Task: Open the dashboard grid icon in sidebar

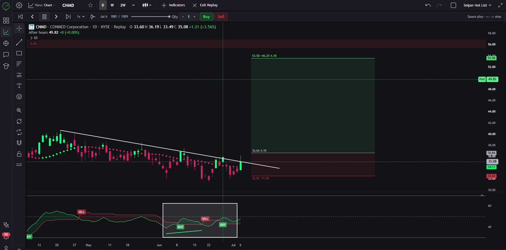Action: point(6,20)
